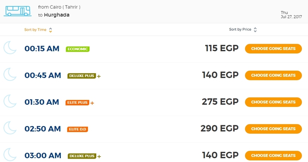Click the Sort by Time label
Screen dimensions: 308x162
click(35, 30)
